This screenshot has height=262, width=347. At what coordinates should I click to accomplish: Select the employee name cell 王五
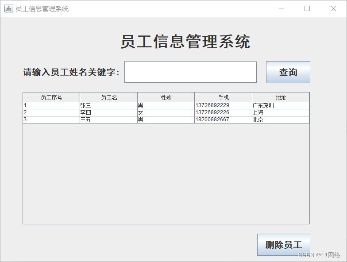109,119
